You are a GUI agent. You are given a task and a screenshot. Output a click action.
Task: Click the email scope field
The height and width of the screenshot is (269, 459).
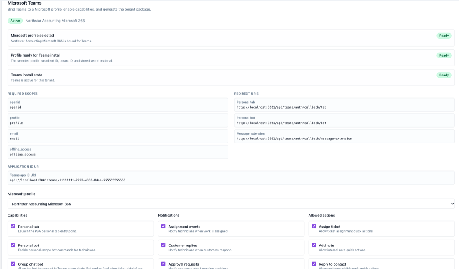click(118, 136)
